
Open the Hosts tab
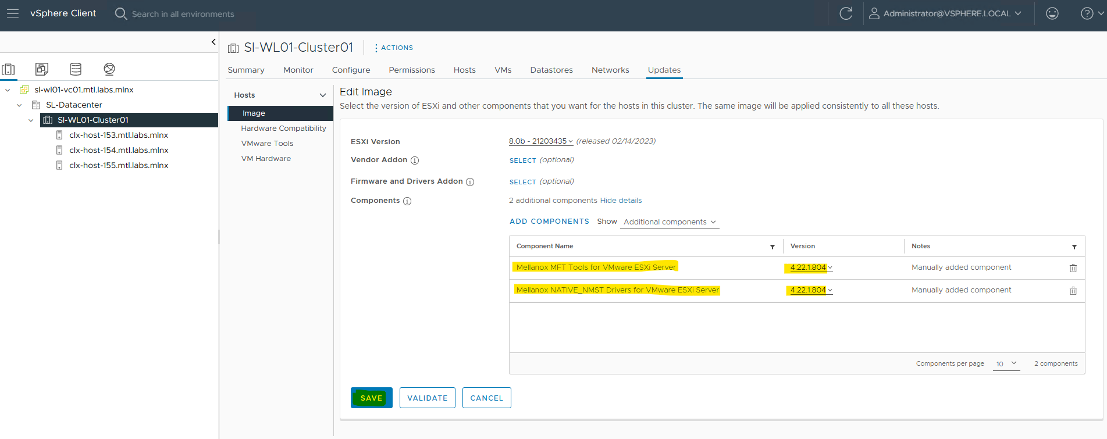465,70
